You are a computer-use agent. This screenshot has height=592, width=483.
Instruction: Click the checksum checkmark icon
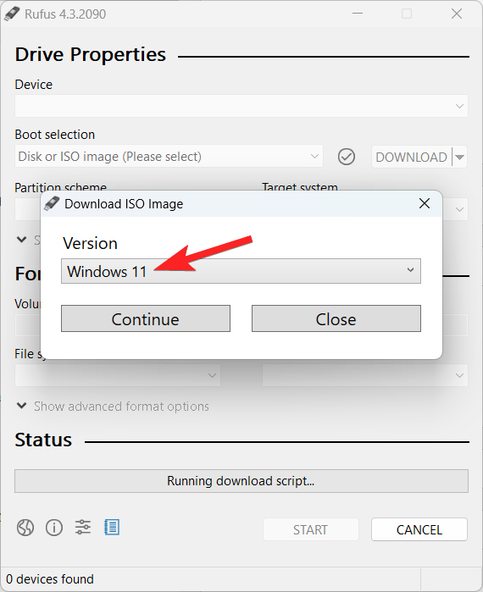[x=347, y=157]
